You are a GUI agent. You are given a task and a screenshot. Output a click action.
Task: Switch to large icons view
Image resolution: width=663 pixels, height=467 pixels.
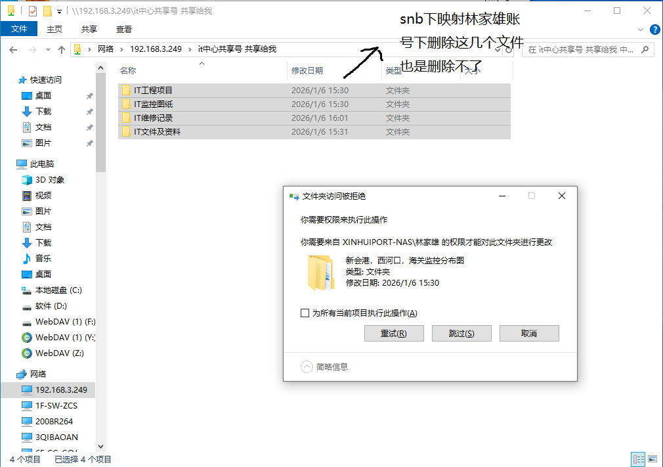(x=652, y=459)
